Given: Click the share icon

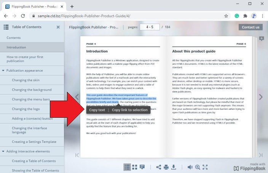Looking at the screenshot, I should (x=159, y=167).
